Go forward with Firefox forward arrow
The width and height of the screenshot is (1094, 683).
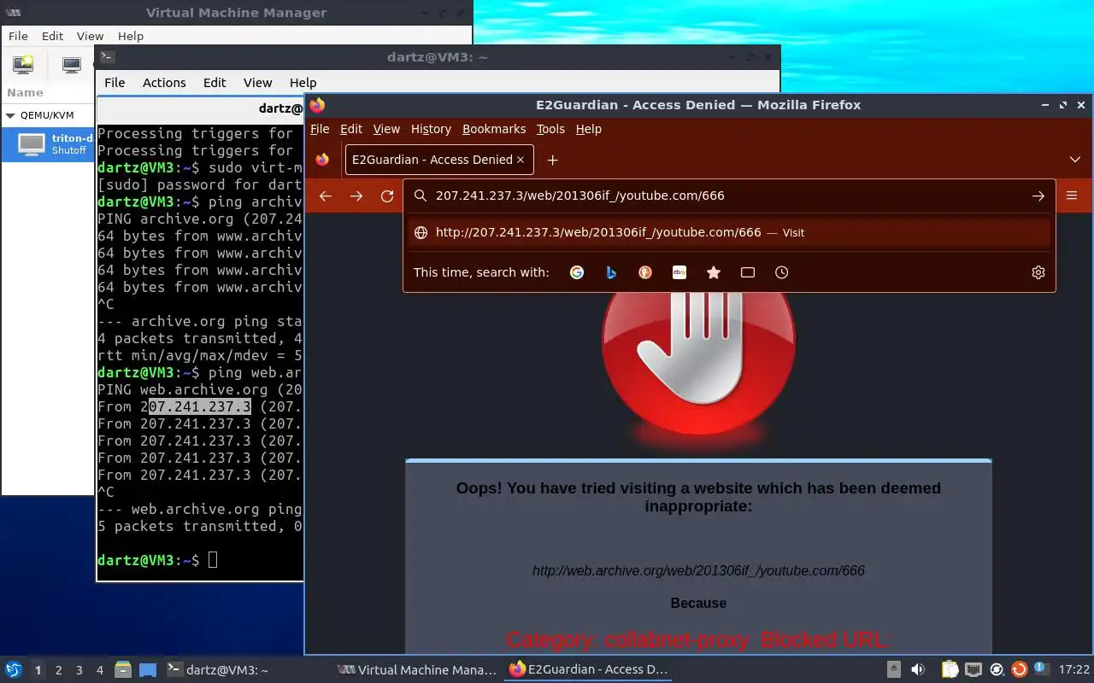point(356,196)
